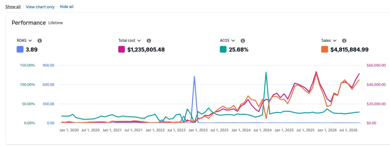Viewport: 390px width, 147px height.
Task: Click the 600.00 ROAS axis label
Action: point(49,85)
